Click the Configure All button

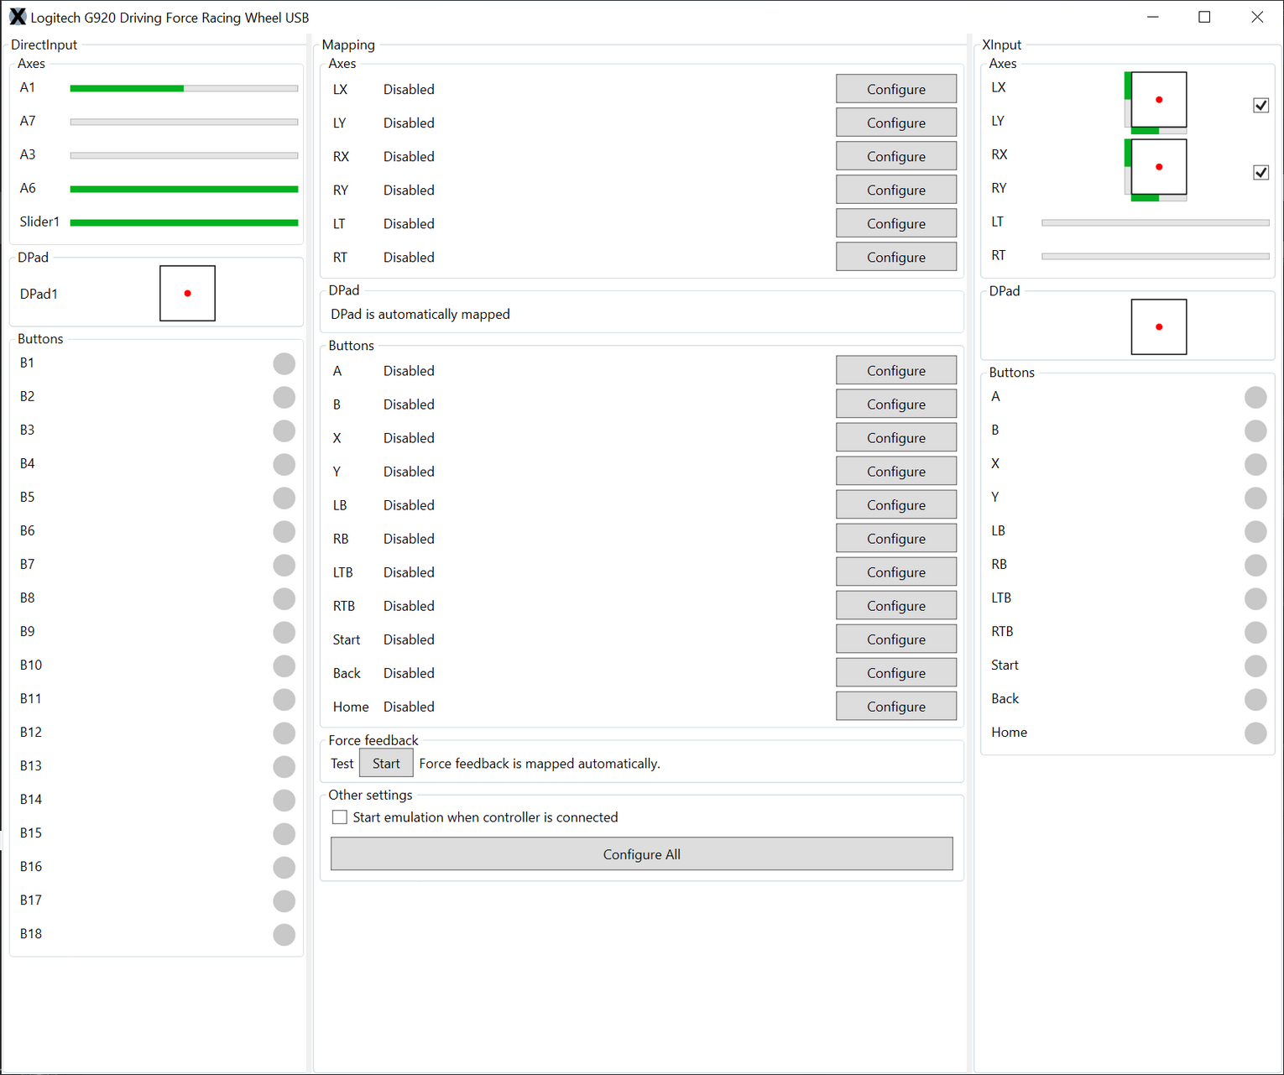coord(642,853)
